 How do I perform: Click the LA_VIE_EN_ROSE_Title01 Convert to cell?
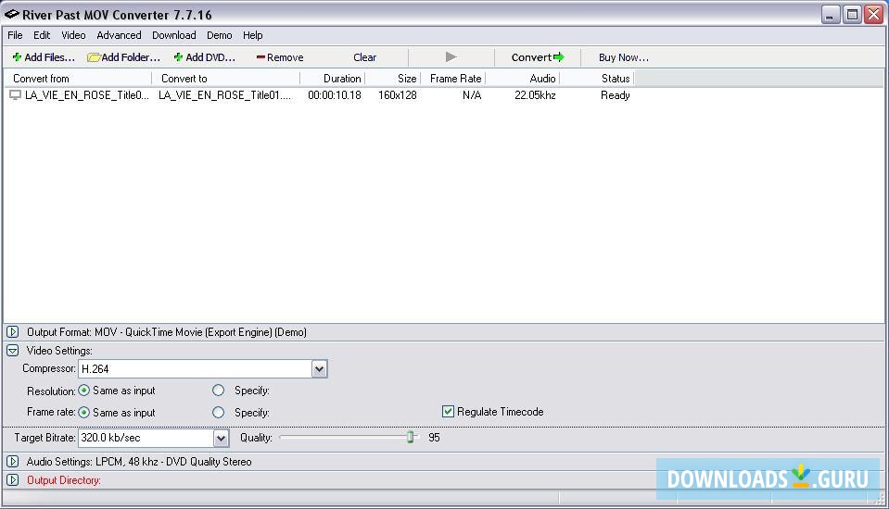click(225, 95)
